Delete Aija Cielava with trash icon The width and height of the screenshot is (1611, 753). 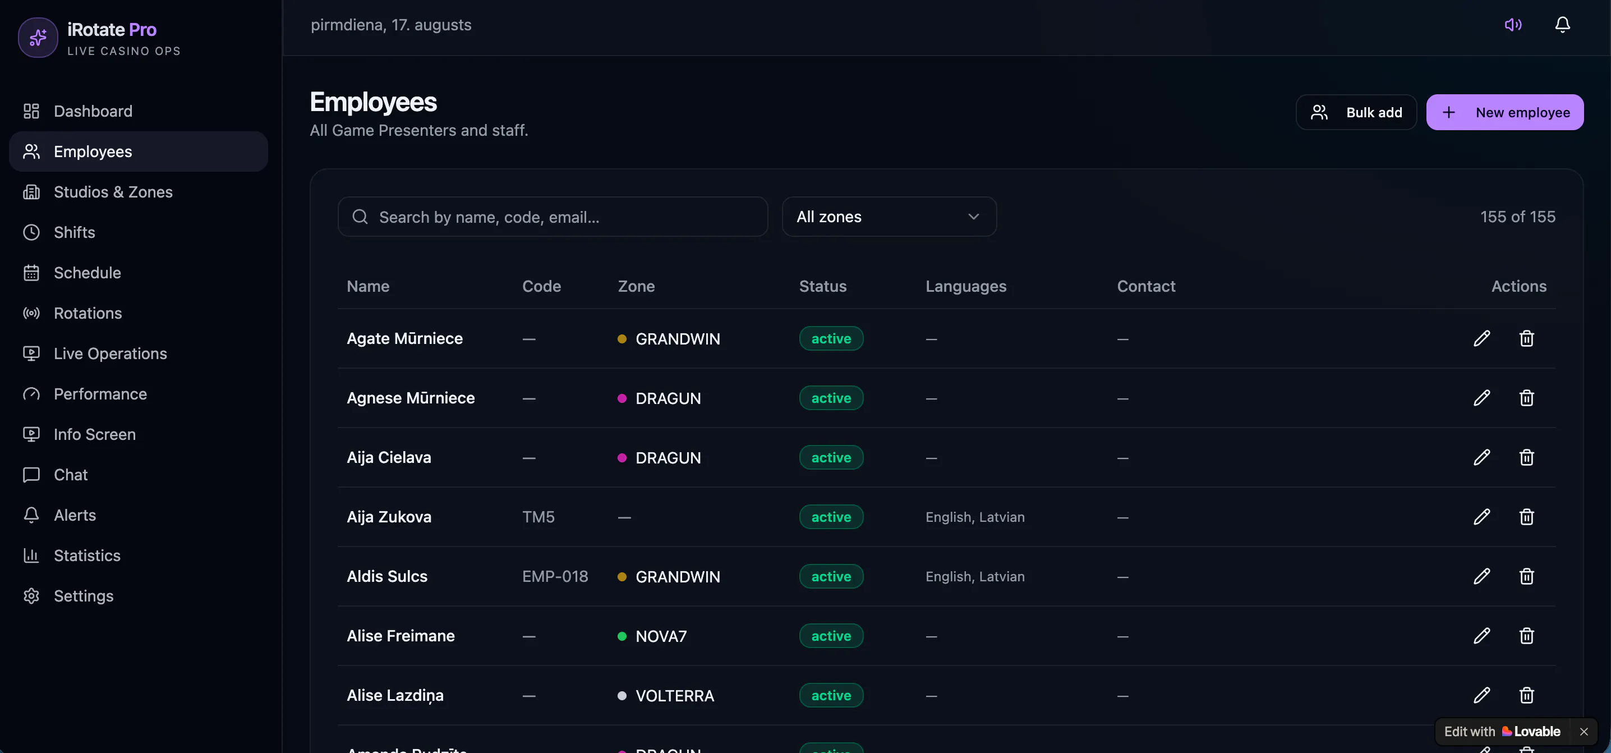coord(1526,457)
